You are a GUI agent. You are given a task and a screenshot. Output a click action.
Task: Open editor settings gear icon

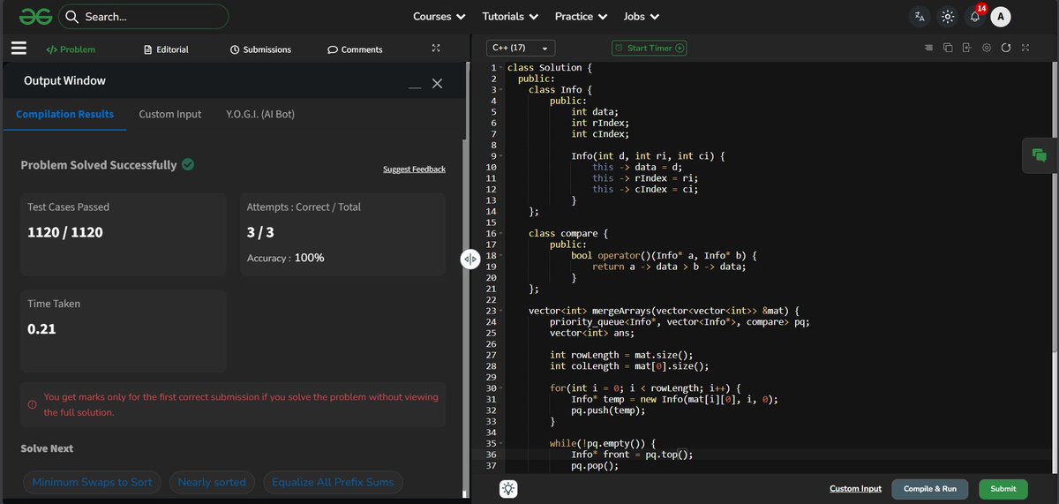(x=987, y=48)
